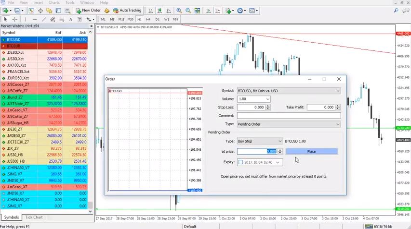Click the zoom out magnifier icon

pyautogui.click(x=188, y=10)
